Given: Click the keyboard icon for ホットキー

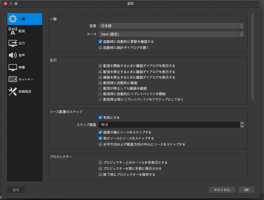Looking at the screenshot, I should tap(13, 79).
